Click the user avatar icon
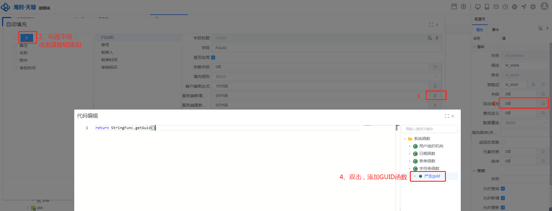The width and height of the screenshot is (552, 211). 544,6
